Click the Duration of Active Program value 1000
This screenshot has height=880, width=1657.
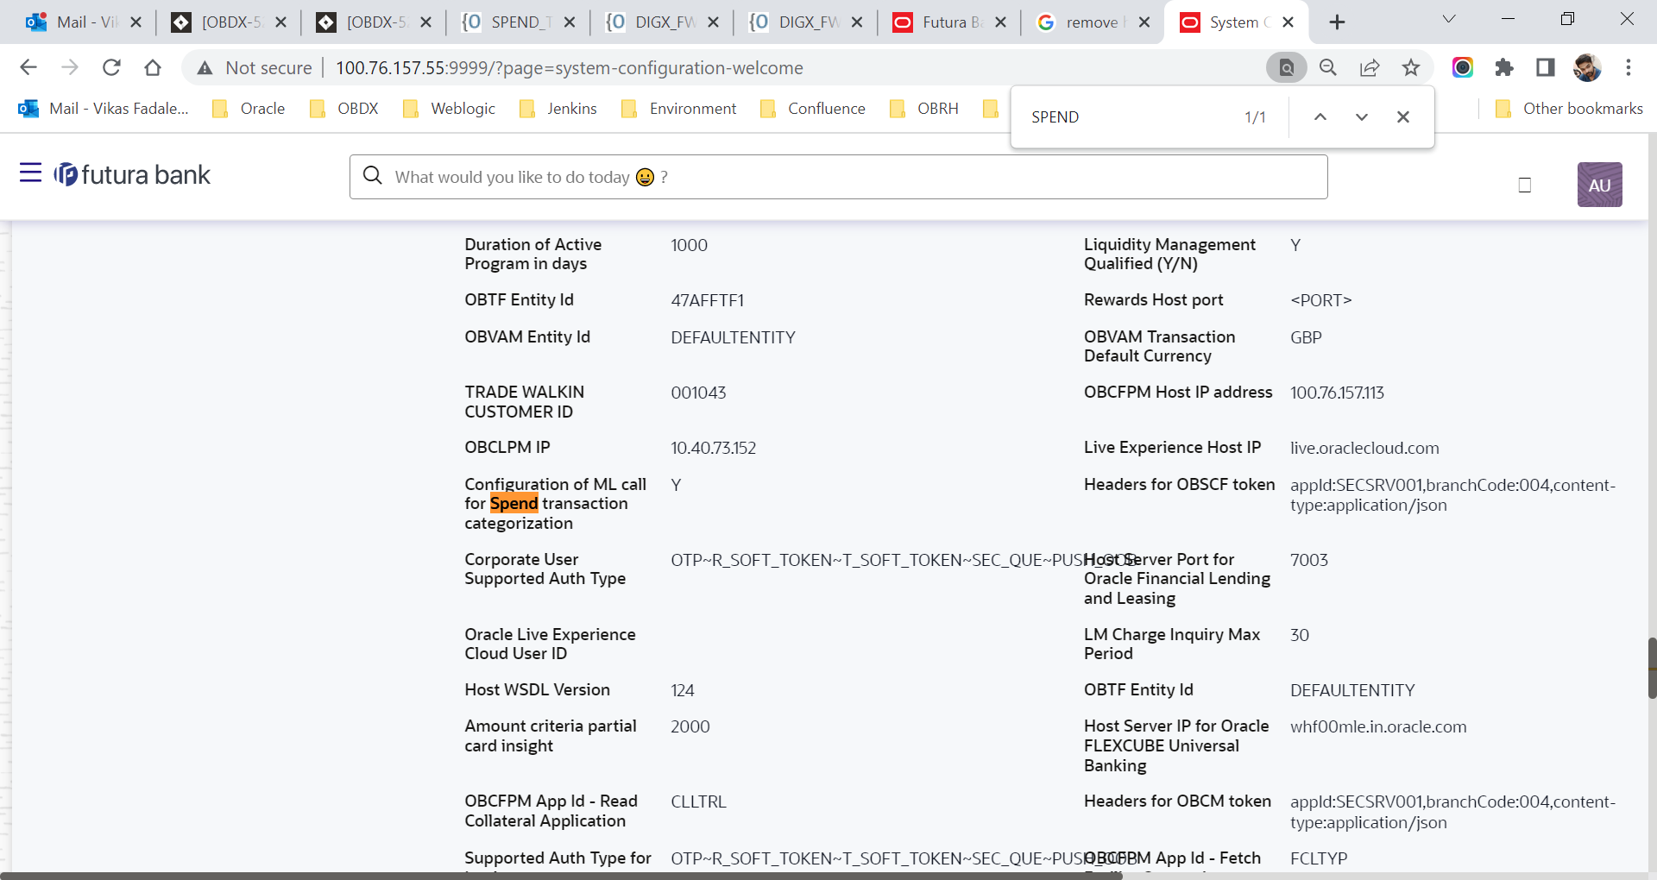[x=689, y=245]
